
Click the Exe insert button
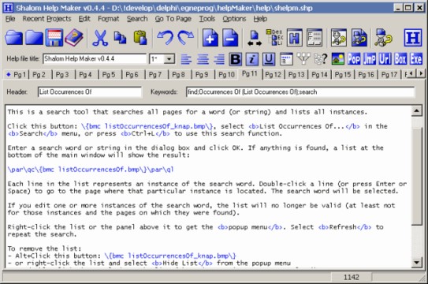416,58
